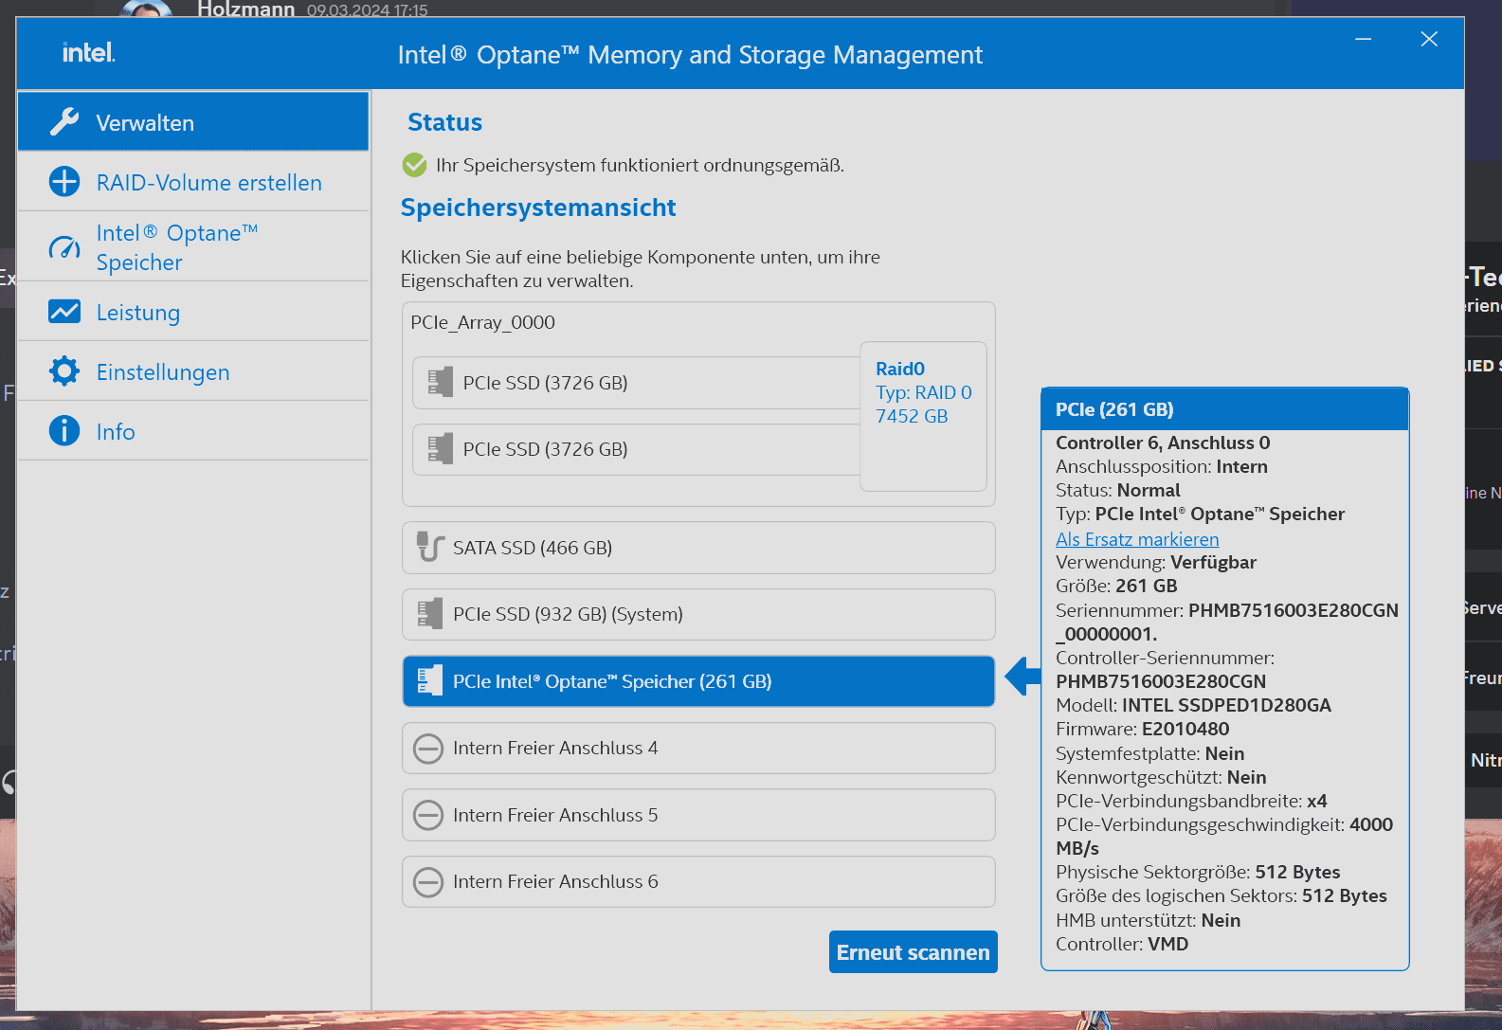The image size is (1502, 1030).
Task: Open the Info page
Action: [x=193, y=431]
